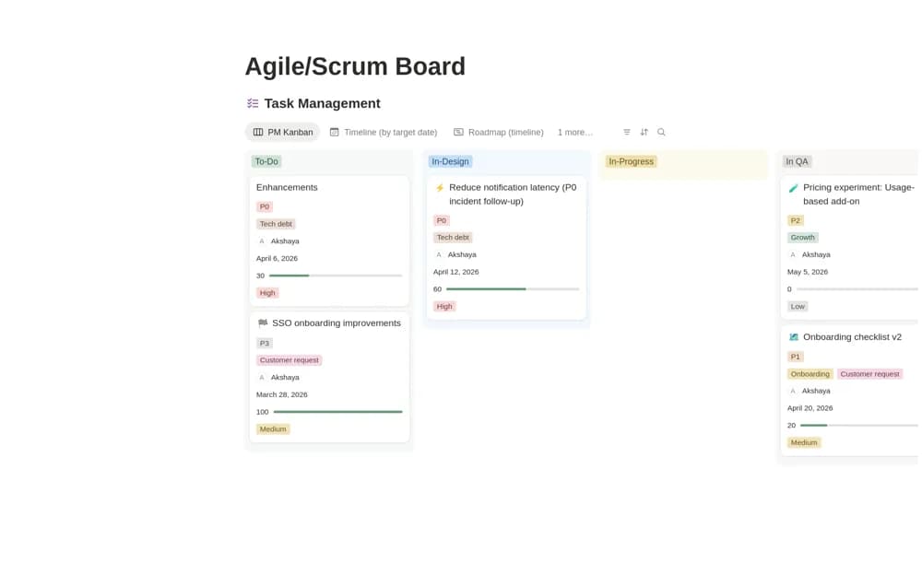Screen dimensions: 922x575
Task: Open the To-Do column header
Action: tap(266, 161)
